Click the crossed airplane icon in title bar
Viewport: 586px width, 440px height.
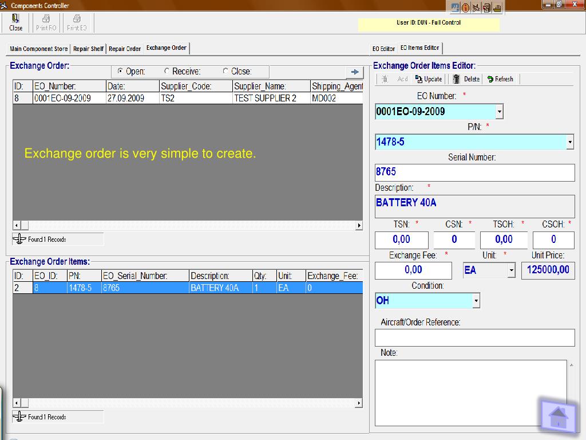click(x=476, y=7)
